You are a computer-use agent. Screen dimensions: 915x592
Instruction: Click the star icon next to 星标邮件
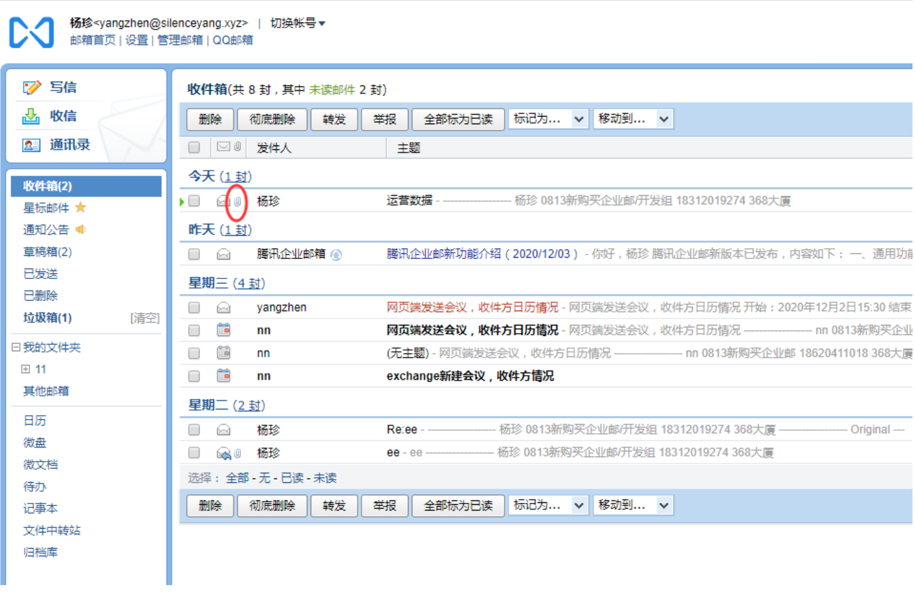80,208
